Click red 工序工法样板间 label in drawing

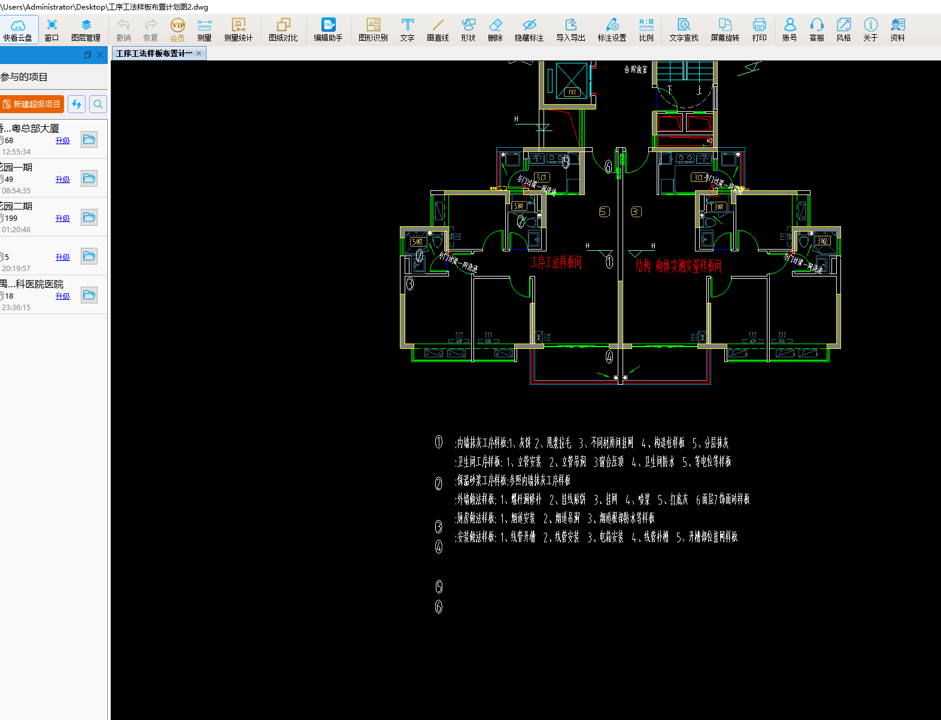pyautogui.click(x=556, y=262)
